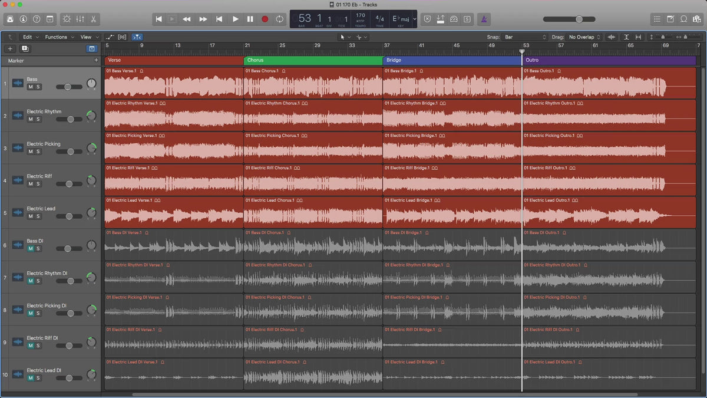Open the Library panel
707x398 pixels.
tap(10, 19)
